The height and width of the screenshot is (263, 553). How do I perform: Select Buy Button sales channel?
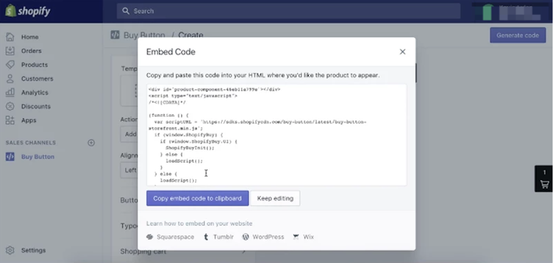38,157
